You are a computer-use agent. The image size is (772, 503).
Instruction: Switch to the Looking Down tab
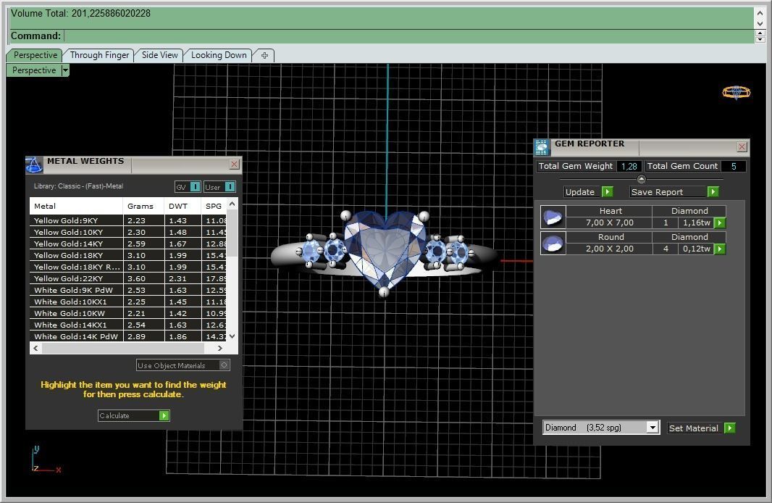pyautogui.click(x=219, y=55)
